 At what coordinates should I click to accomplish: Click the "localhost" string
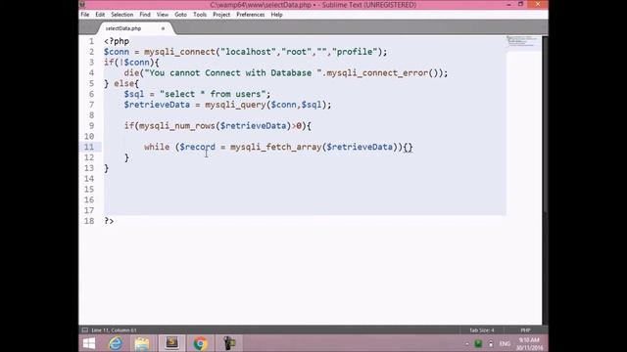[248, 52]
